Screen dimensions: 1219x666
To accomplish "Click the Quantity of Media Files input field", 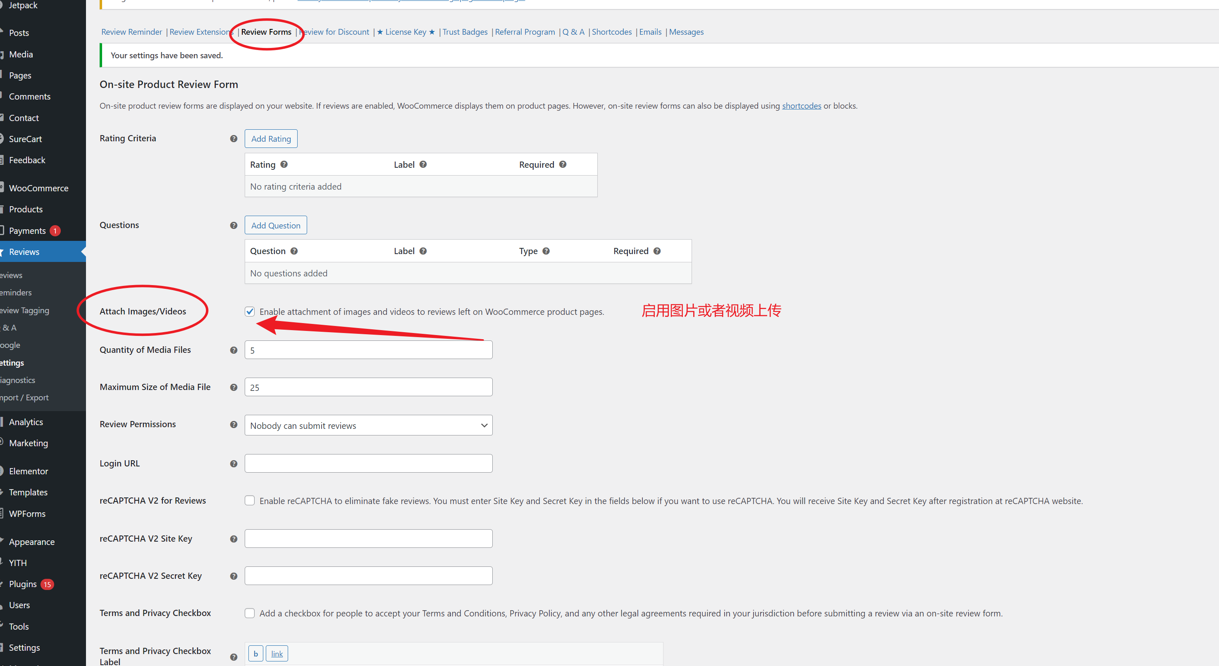I will [368, 350].
